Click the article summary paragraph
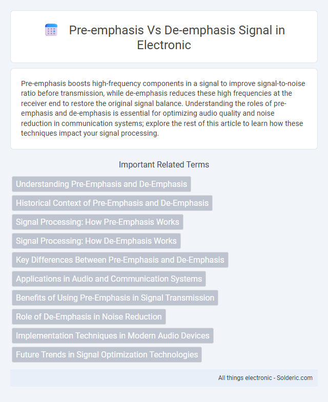 point(164,109)
